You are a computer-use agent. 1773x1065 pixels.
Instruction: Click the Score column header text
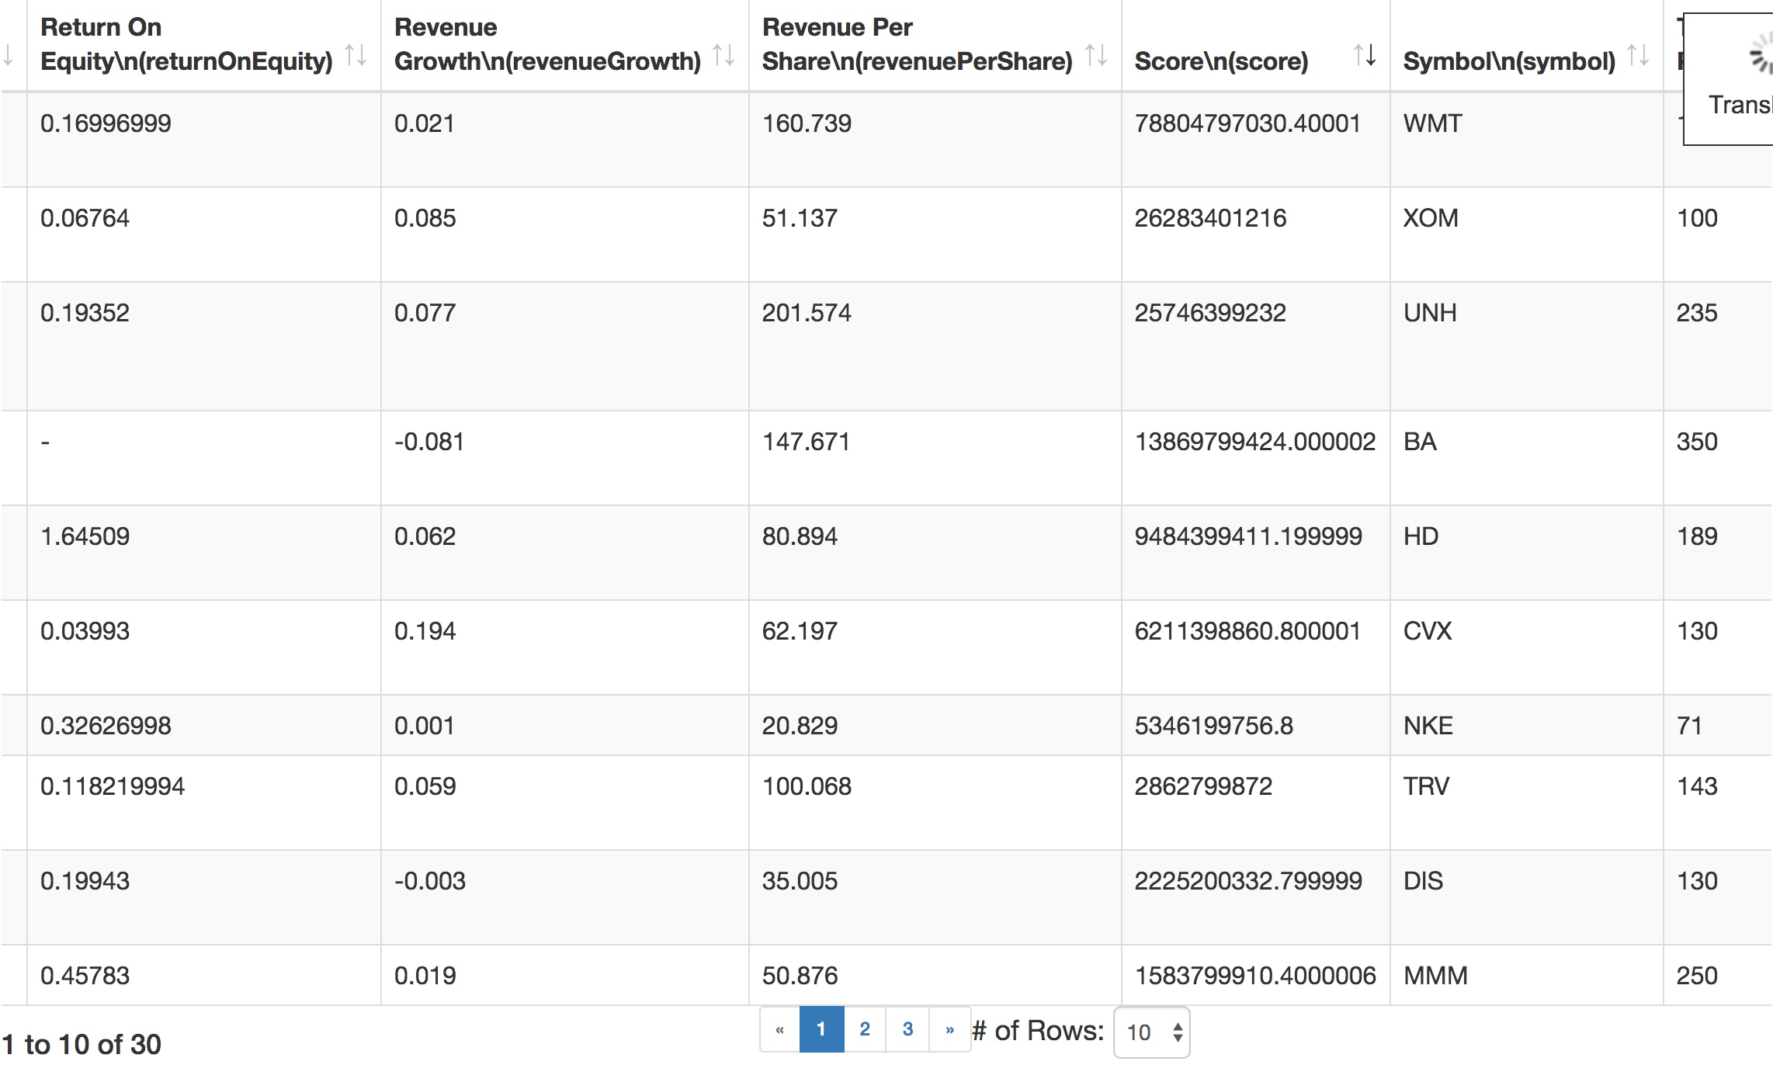coord(1221,61)
